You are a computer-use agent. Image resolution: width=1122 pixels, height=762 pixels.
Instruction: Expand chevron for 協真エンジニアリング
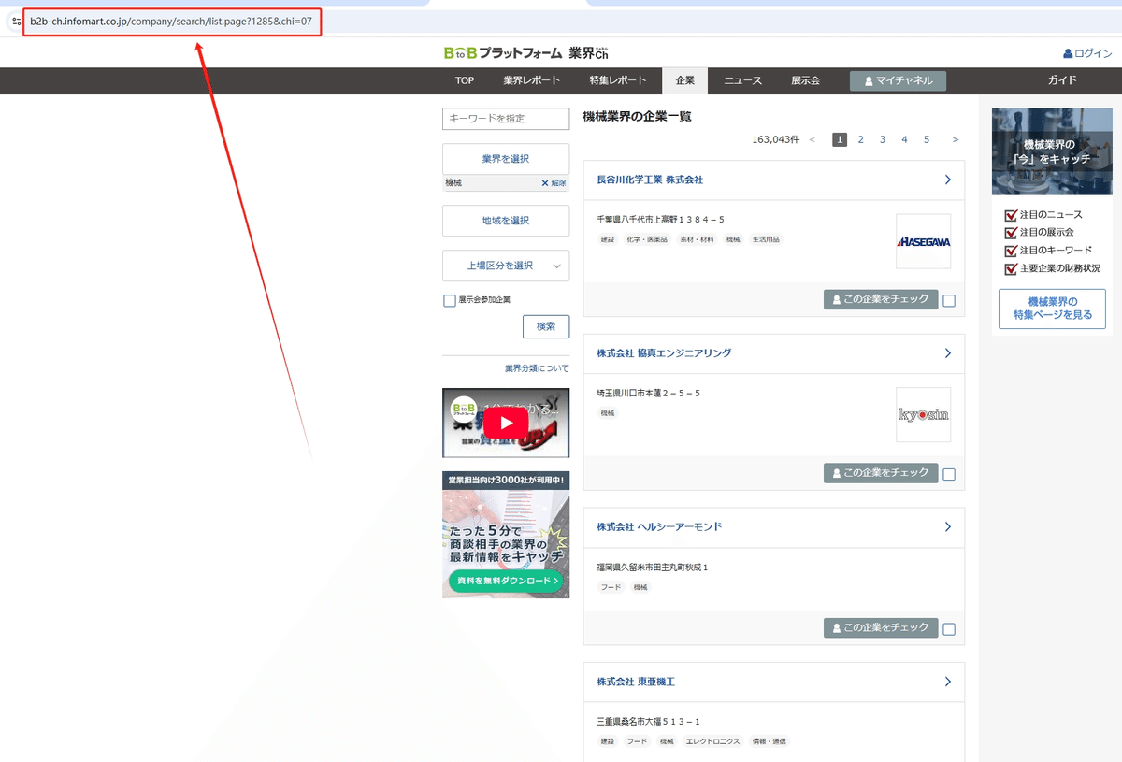click(x=947, y=353)
